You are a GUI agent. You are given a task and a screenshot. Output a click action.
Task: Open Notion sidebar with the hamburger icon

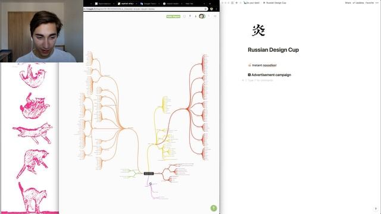[x=232, y=3]
